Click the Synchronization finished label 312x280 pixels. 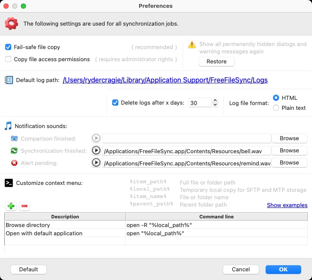[x=54, y=151]
